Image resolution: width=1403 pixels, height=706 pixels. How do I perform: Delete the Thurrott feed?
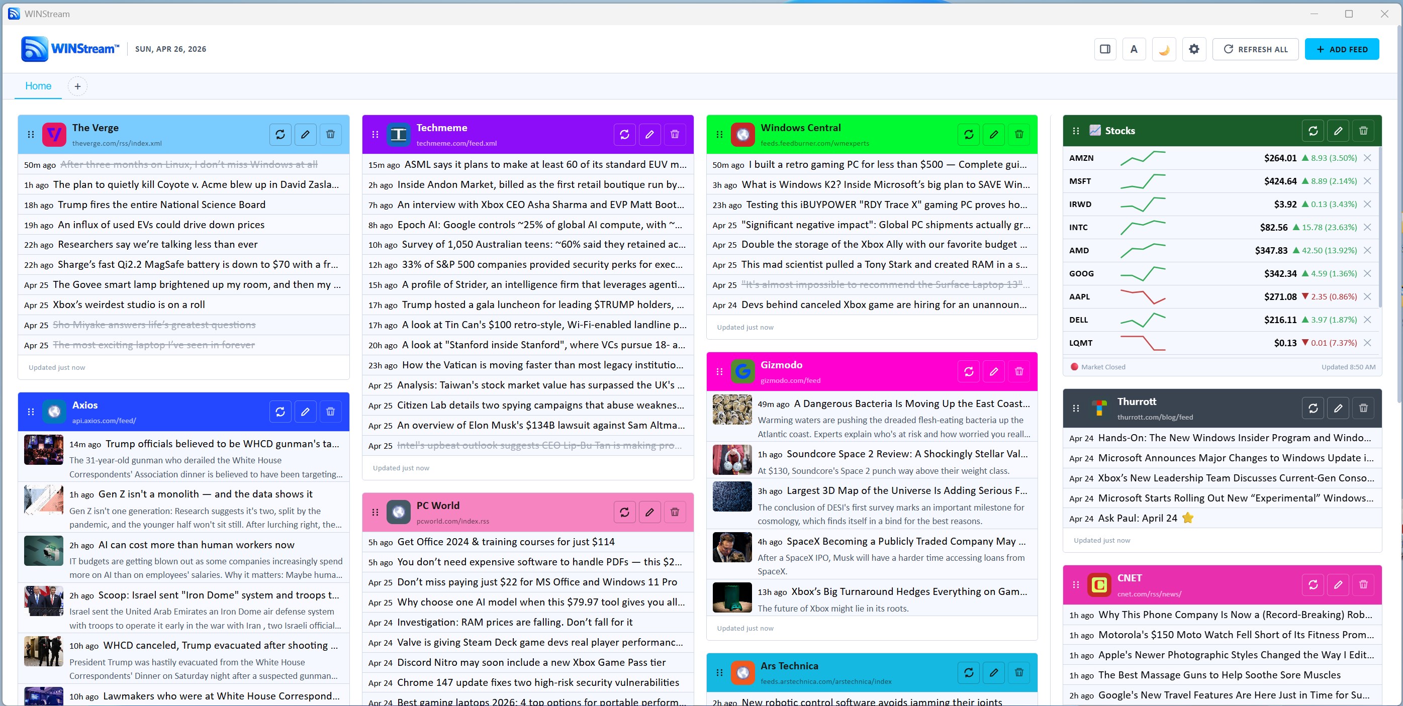(1363, 408)
